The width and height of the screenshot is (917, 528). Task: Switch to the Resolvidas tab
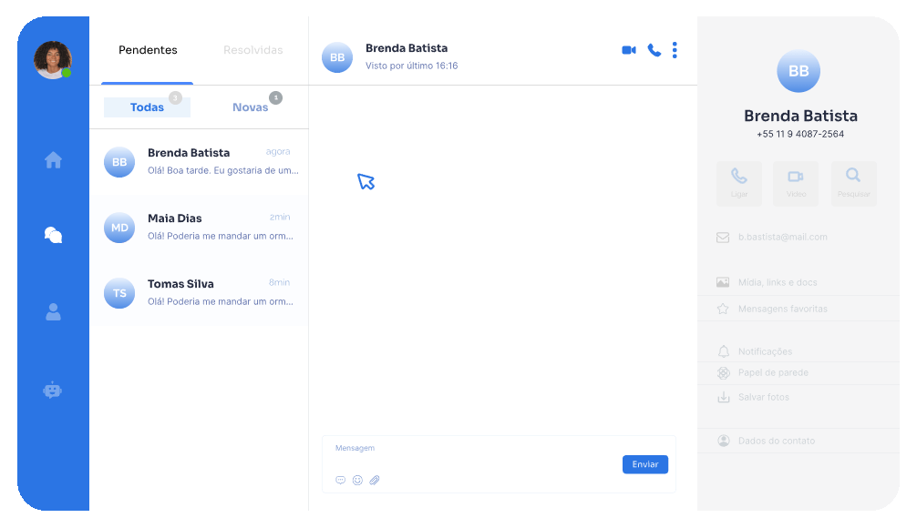point(253,50)
